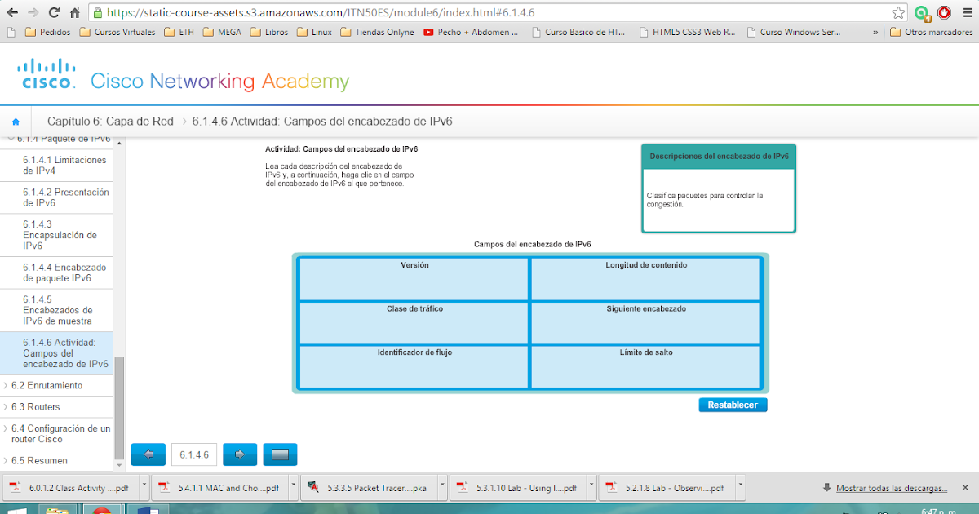The image size is (979, 514).
Task: Click the blue forward arrow to next lesson
Action: (x=239, y=454)
